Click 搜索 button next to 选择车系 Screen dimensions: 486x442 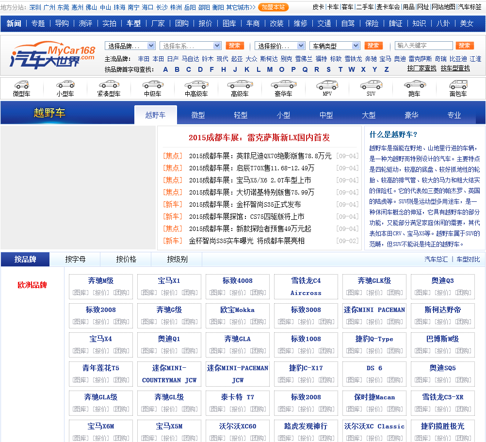(235, 46)
